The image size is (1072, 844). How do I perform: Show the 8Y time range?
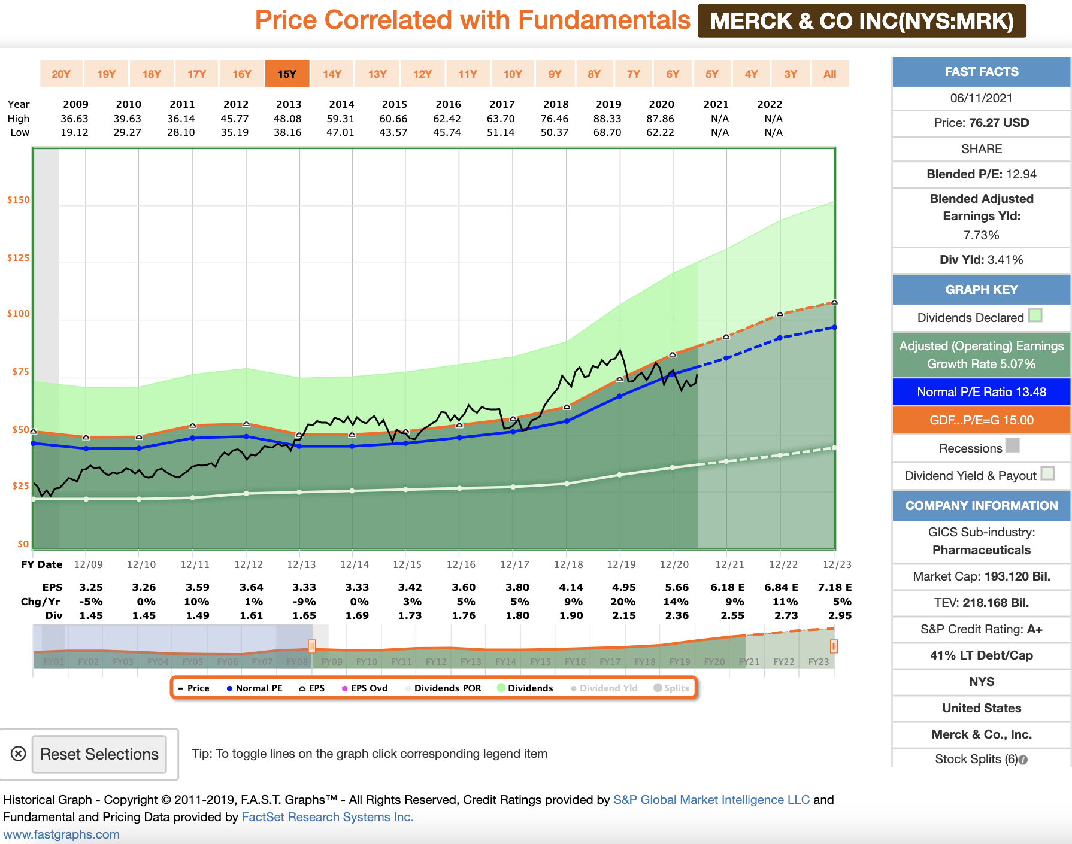coord(594,74)
